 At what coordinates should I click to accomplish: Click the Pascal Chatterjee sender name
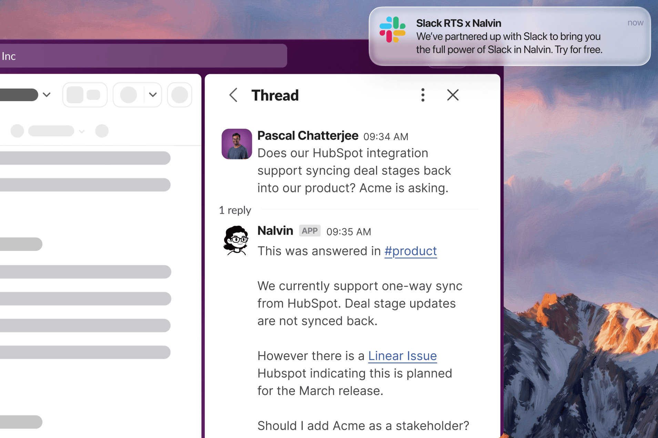pos(308,136)
